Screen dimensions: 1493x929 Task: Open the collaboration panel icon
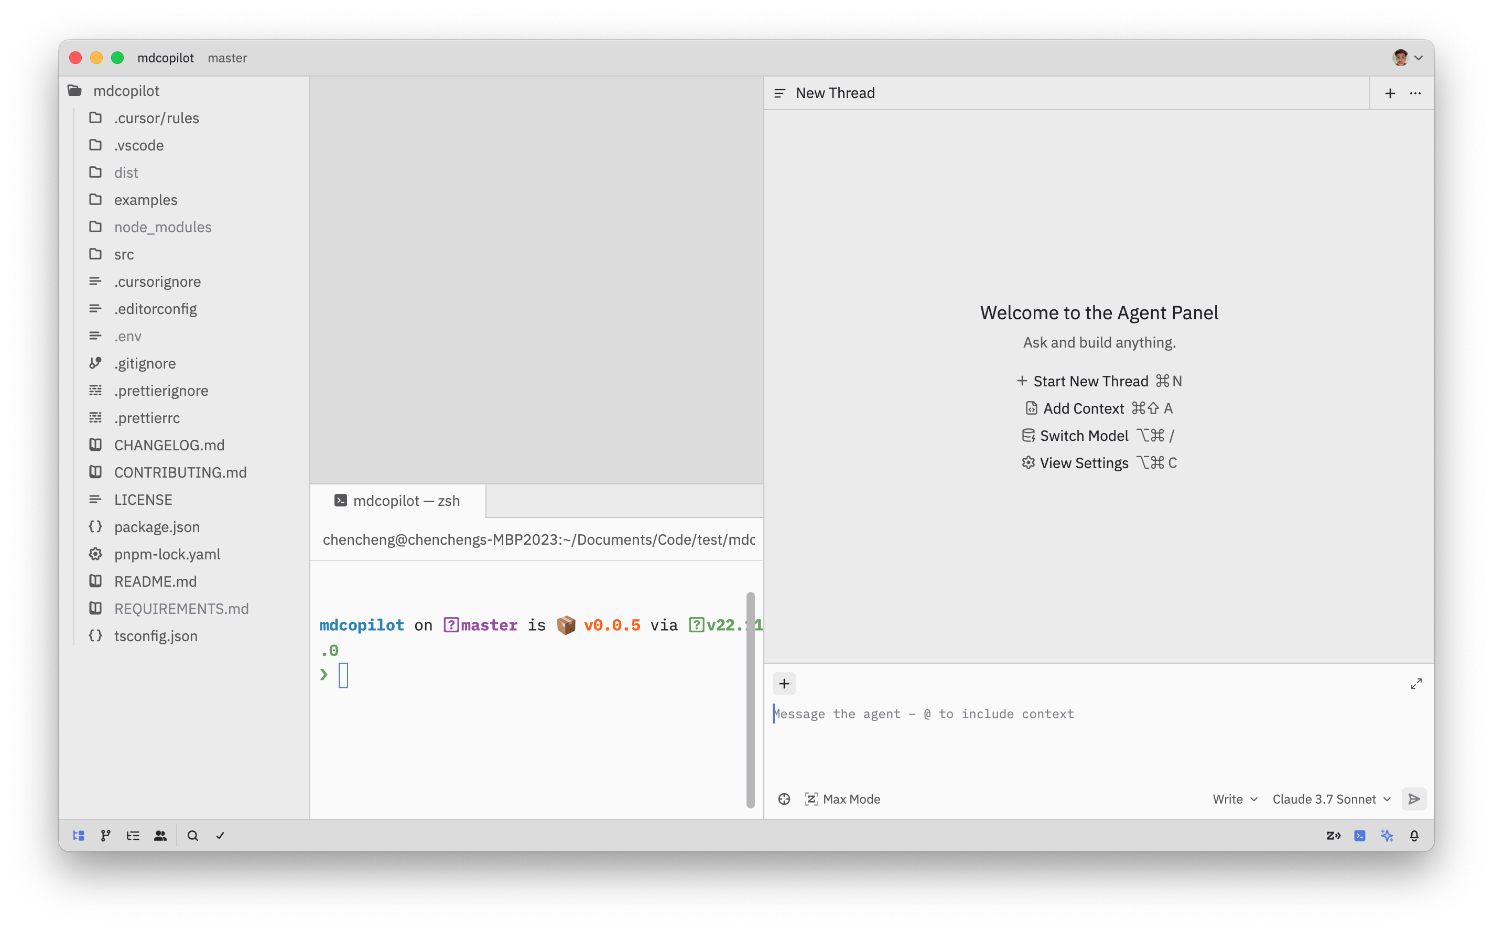tap(160, 836)
